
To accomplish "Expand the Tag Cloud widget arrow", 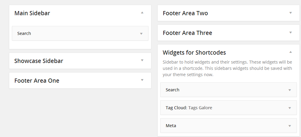I will point(290,108).
